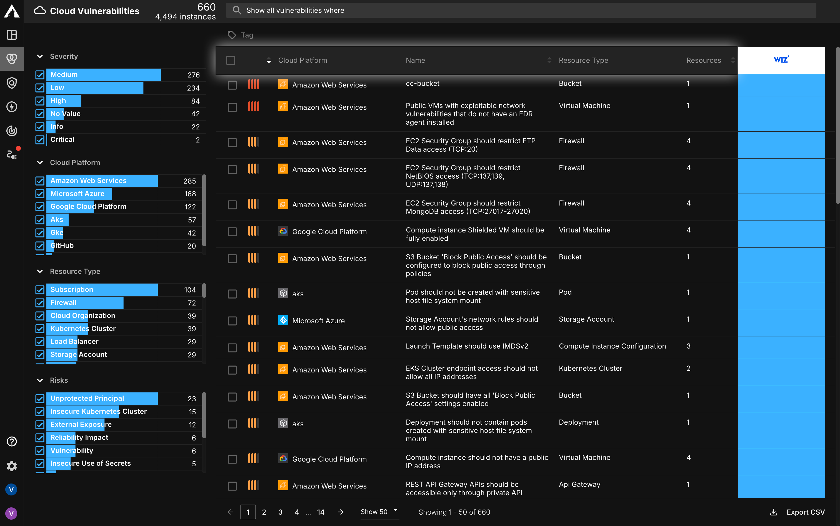Viewport: 840px width, 526px height.
Task: Click the Export CSV download icon
Action: [774, 512]
